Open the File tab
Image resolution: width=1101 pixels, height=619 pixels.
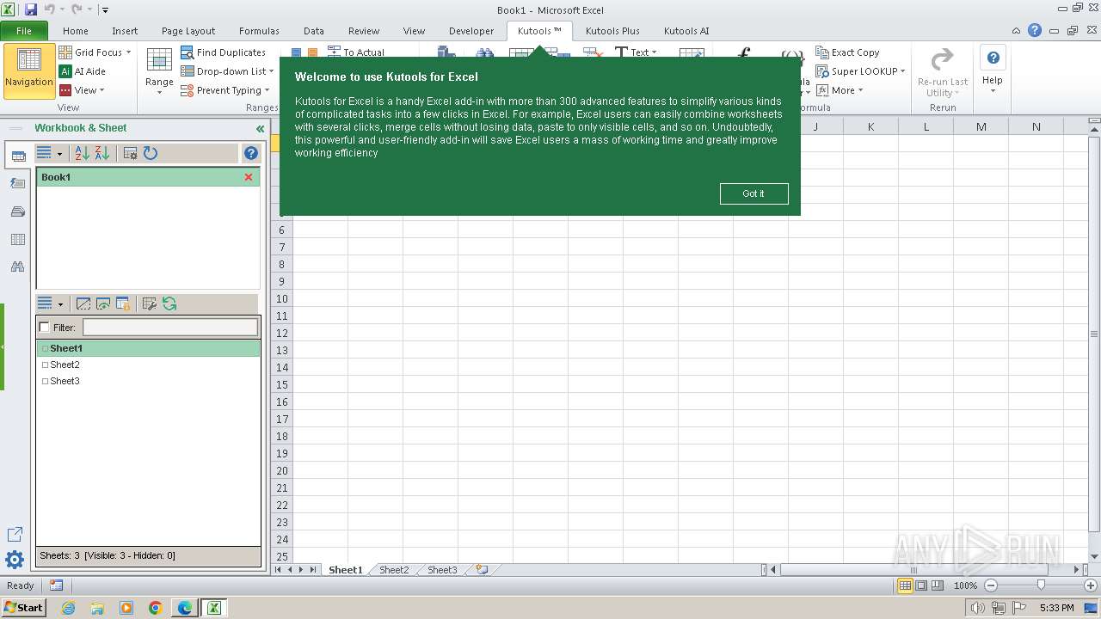[x=23, y=31]
